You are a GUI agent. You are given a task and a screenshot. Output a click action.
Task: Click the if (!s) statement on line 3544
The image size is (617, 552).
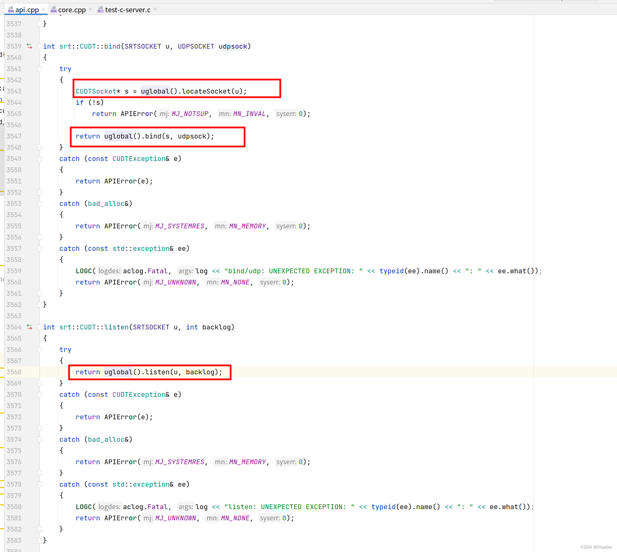[x=90, y=102]
